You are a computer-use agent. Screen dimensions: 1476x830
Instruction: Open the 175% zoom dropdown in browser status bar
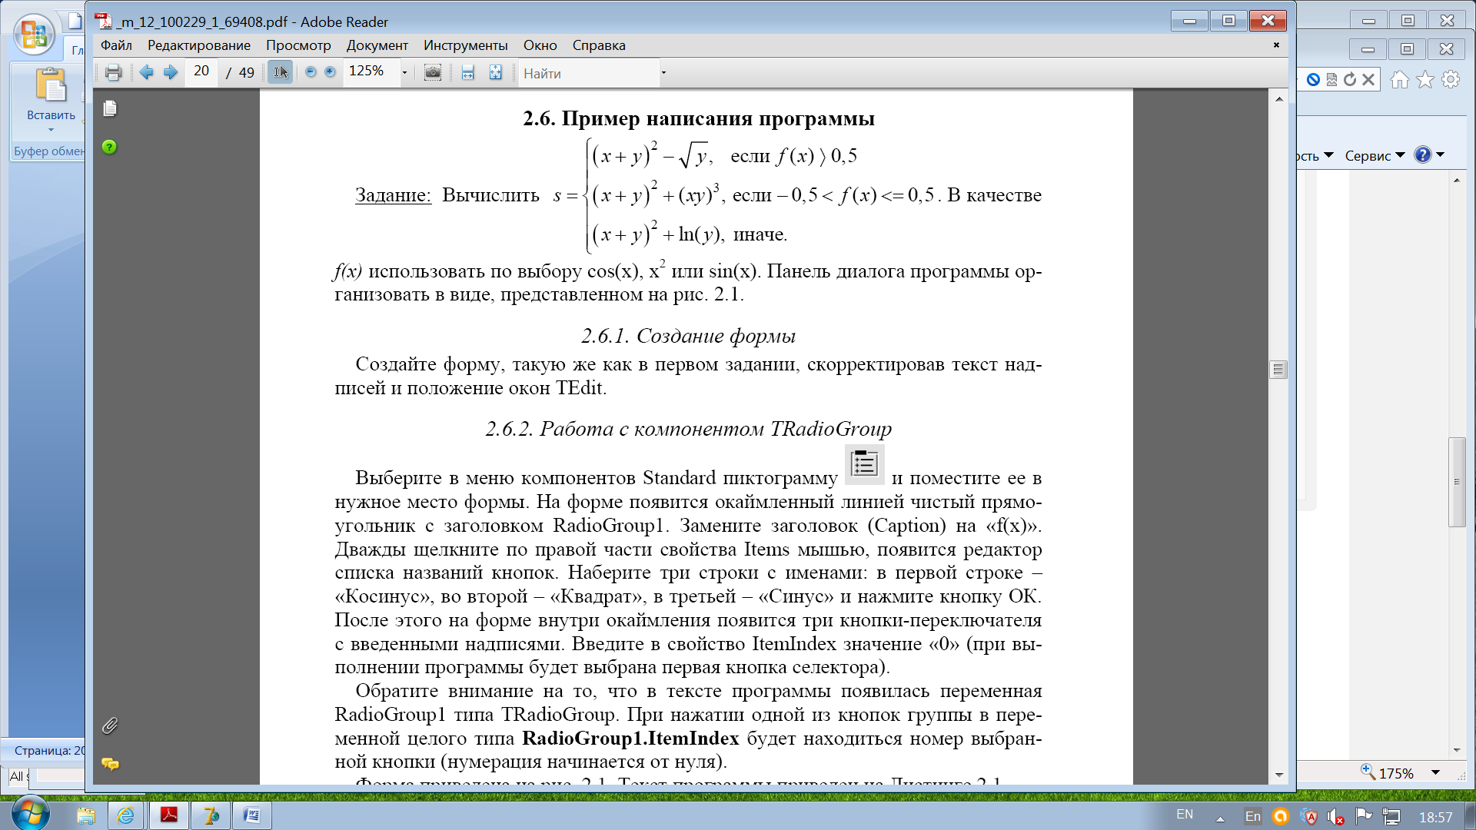(1435, 772)
